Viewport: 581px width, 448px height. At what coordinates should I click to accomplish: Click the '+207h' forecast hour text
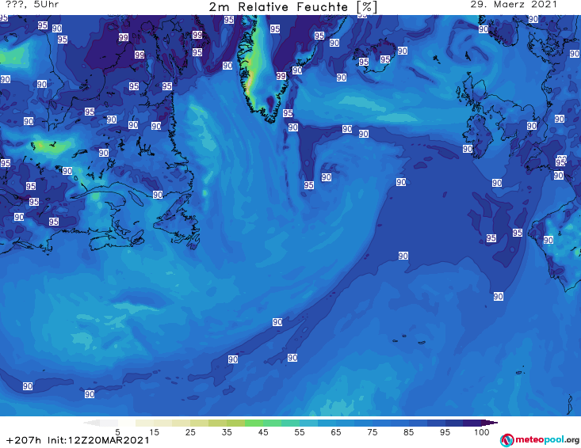(x=24, y=440)
